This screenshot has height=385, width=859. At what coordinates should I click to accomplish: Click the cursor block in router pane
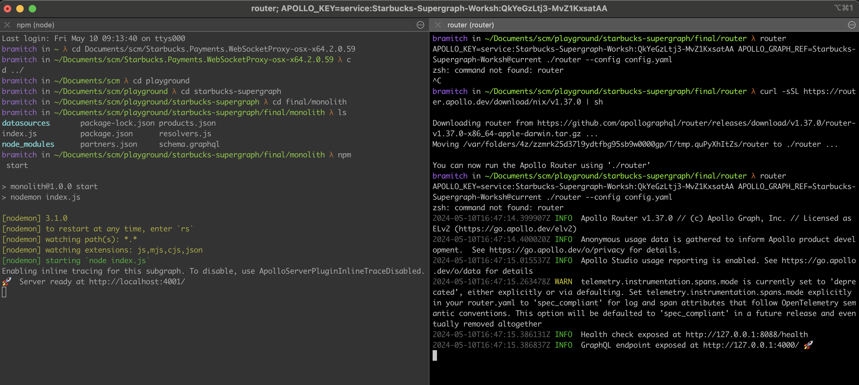coord(434,356)
